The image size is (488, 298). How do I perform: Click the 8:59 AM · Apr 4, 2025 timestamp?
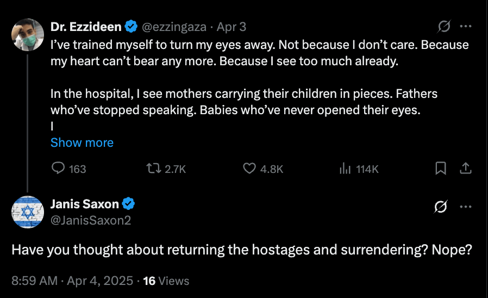click(x=72, y=281)
